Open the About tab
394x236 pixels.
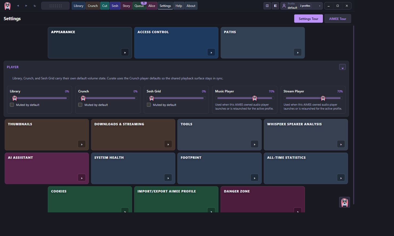click(x=191, y=6)
